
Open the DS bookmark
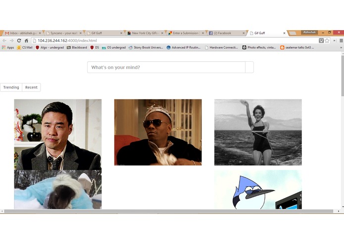click(x=95, y=47)
